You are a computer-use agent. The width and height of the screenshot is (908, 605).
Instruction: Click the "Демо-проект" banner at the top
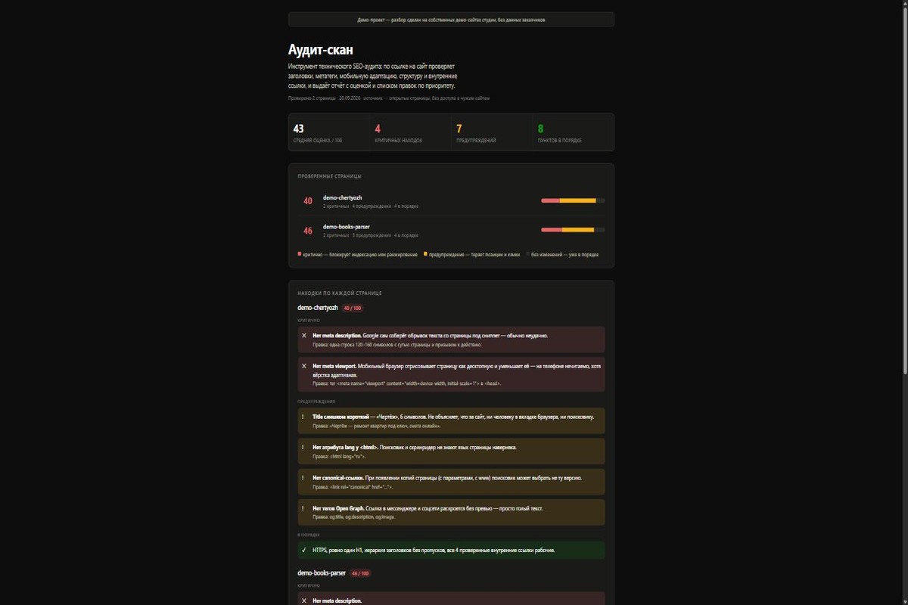451,20
